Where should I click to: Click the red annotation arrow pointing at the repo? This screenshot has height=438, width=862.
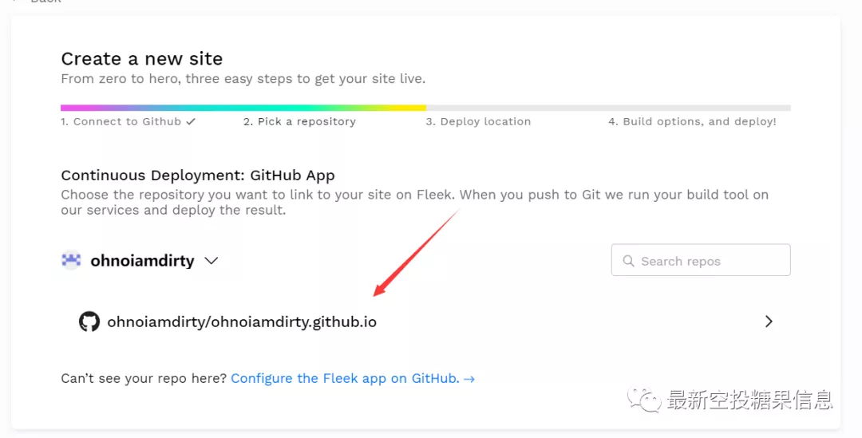click(416, 252)
